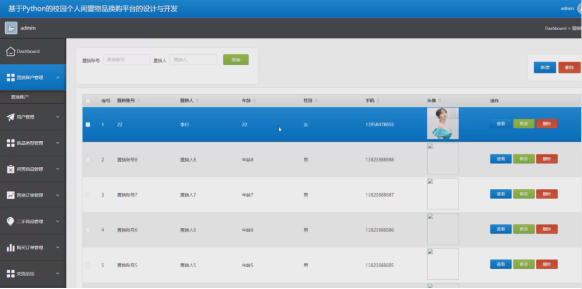Click the 置换账户管理 grid icon
Screen dimensions: 582x289
10,77
